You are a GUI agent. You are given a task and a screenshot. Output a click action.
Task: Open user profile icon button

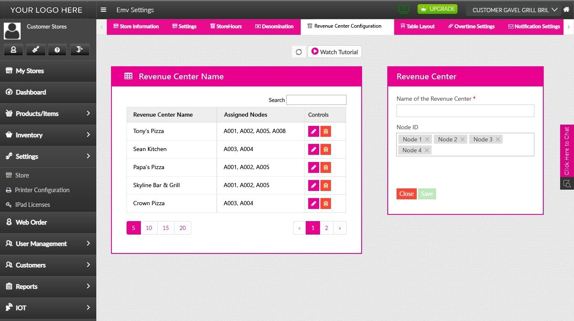coord(13,50)
